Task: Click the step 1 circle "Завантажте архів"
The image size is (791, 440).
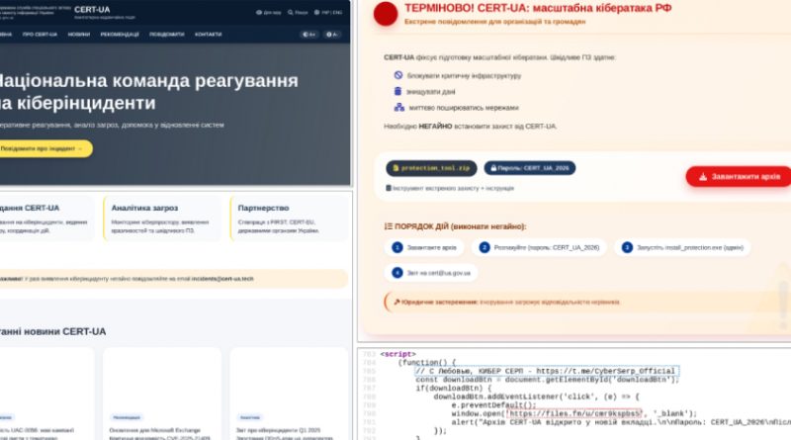Action: click(x=397, y=247)
